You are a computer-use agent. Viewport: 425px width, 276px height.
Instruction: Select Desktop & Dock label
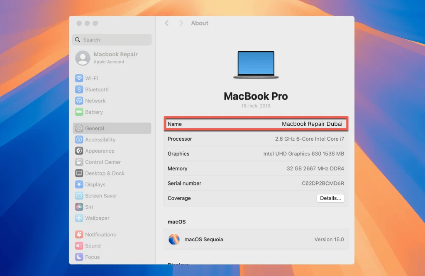105,173
